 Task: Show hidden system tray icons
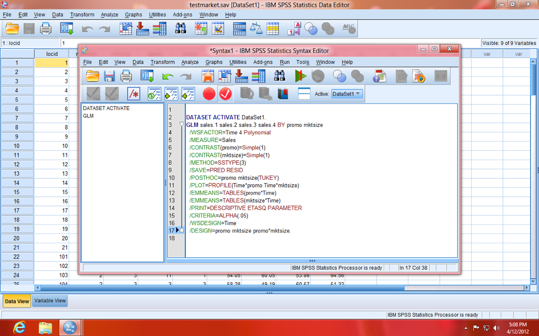pyautogui.click(x=466, y=328)
